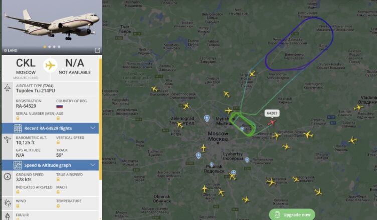This screenshot has height=220, width=377.
Task: Click the Upgrade now button
Action: click(x=292, y=214)
